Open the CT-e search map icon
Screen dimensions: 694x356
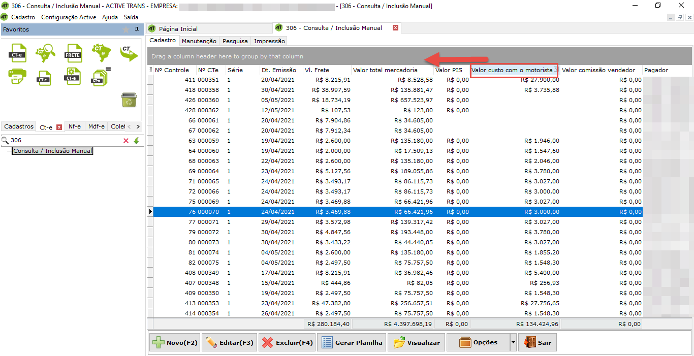tap(45, 52)
